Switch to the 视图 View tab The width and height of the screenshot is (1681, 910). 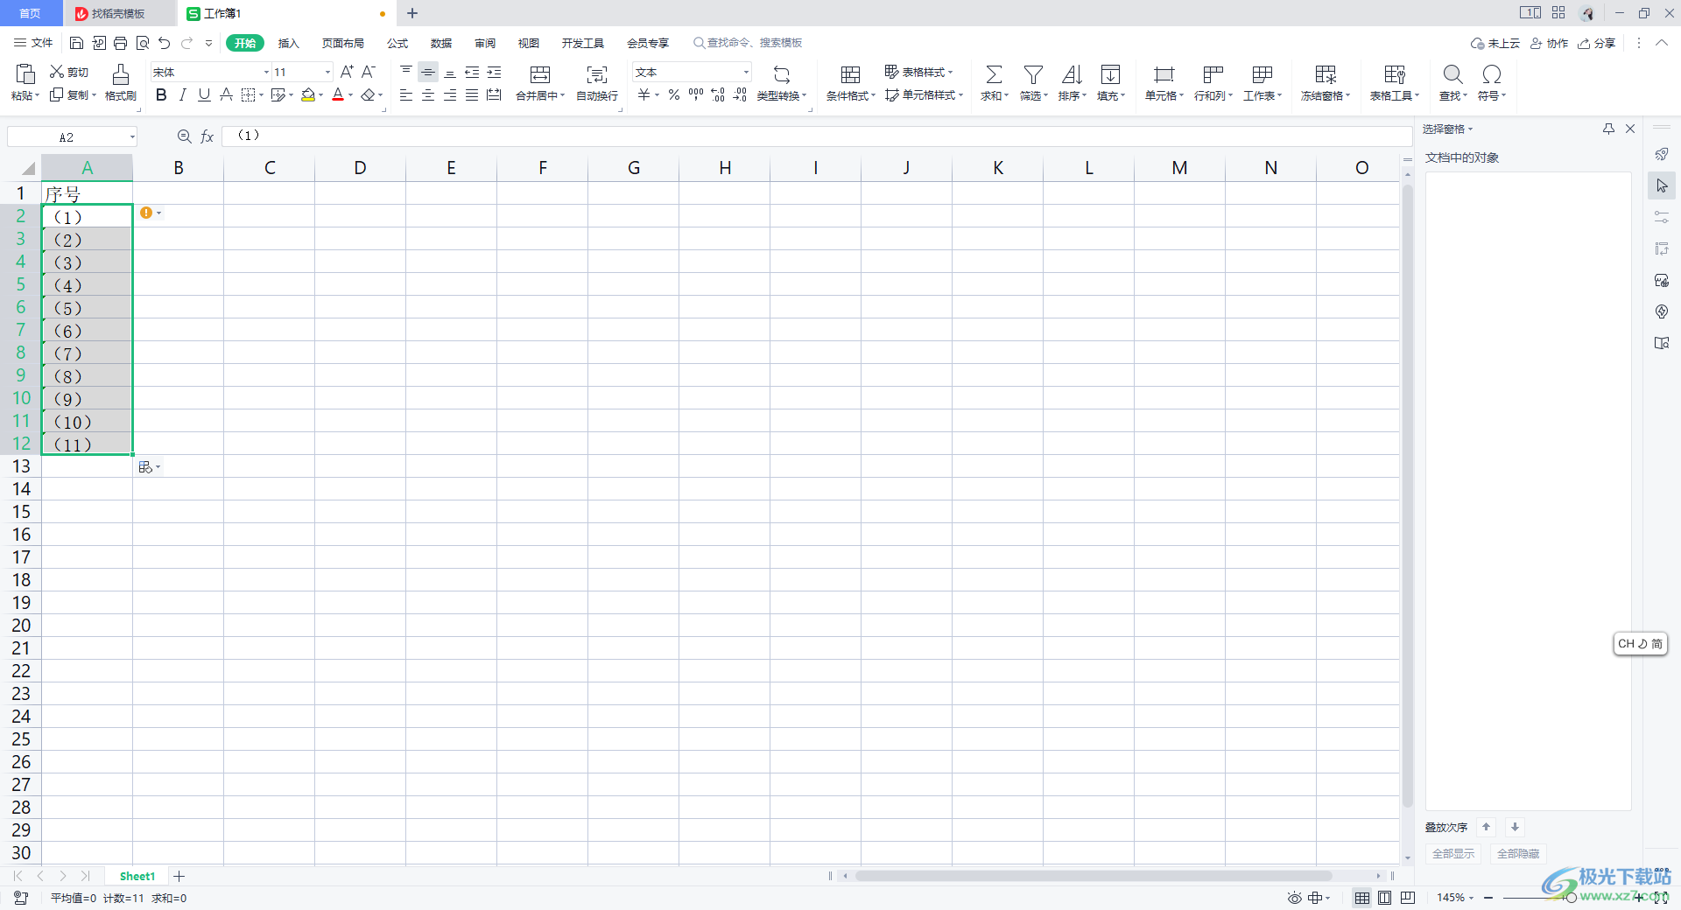[x=529, y=43]
